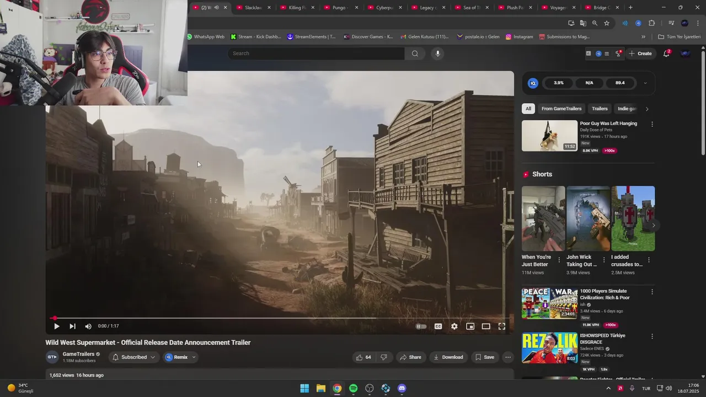Open the GameTrailers channel avatar
This screenshot has height=397, width=706.
click(x=52, y=357)
